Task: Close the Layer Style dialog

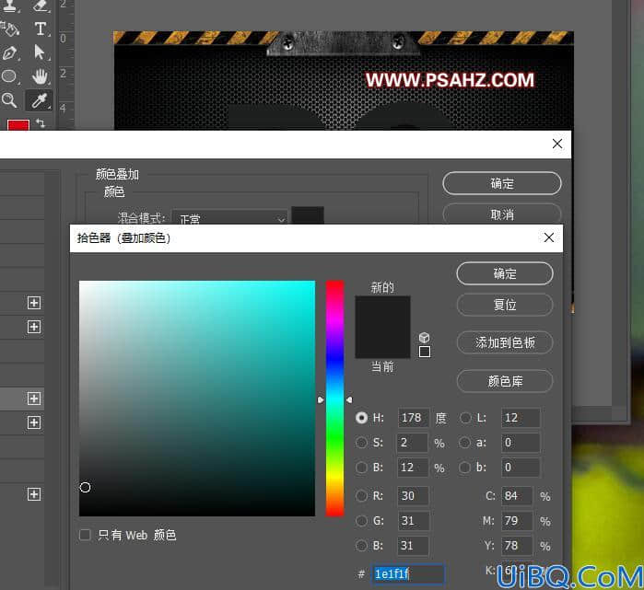Action: coord(556,144)
